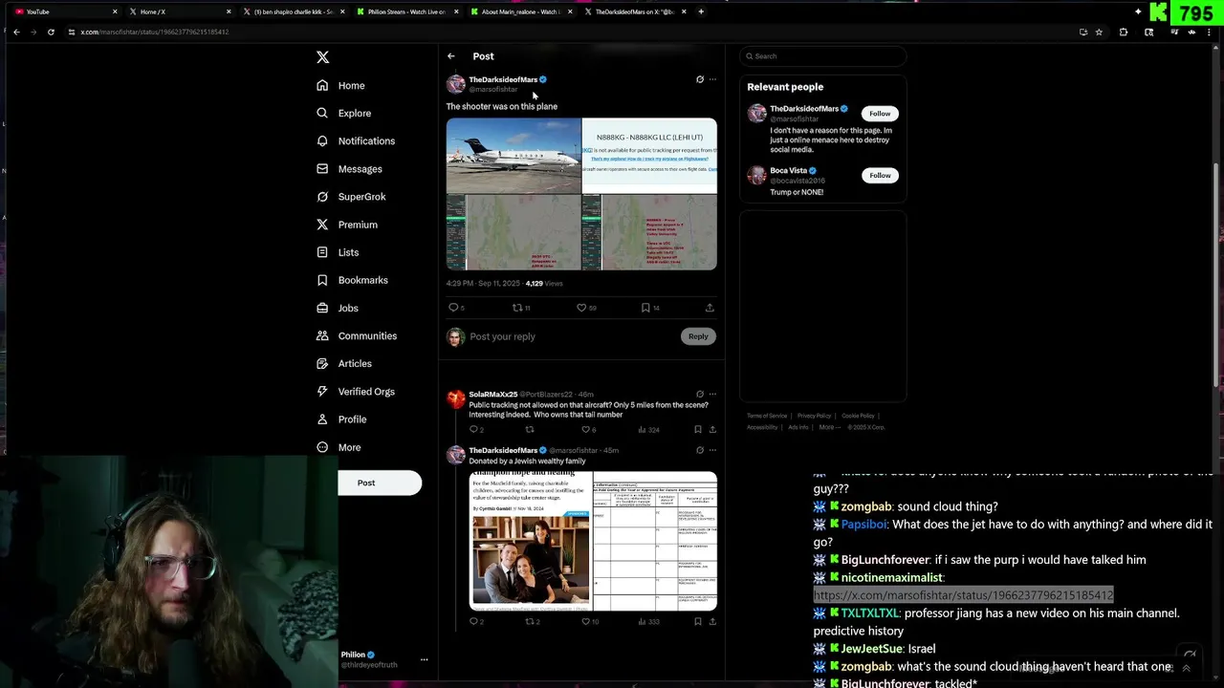Click the Search field on X
Screen dimensions: 1224x688
[x=823, y=56]
